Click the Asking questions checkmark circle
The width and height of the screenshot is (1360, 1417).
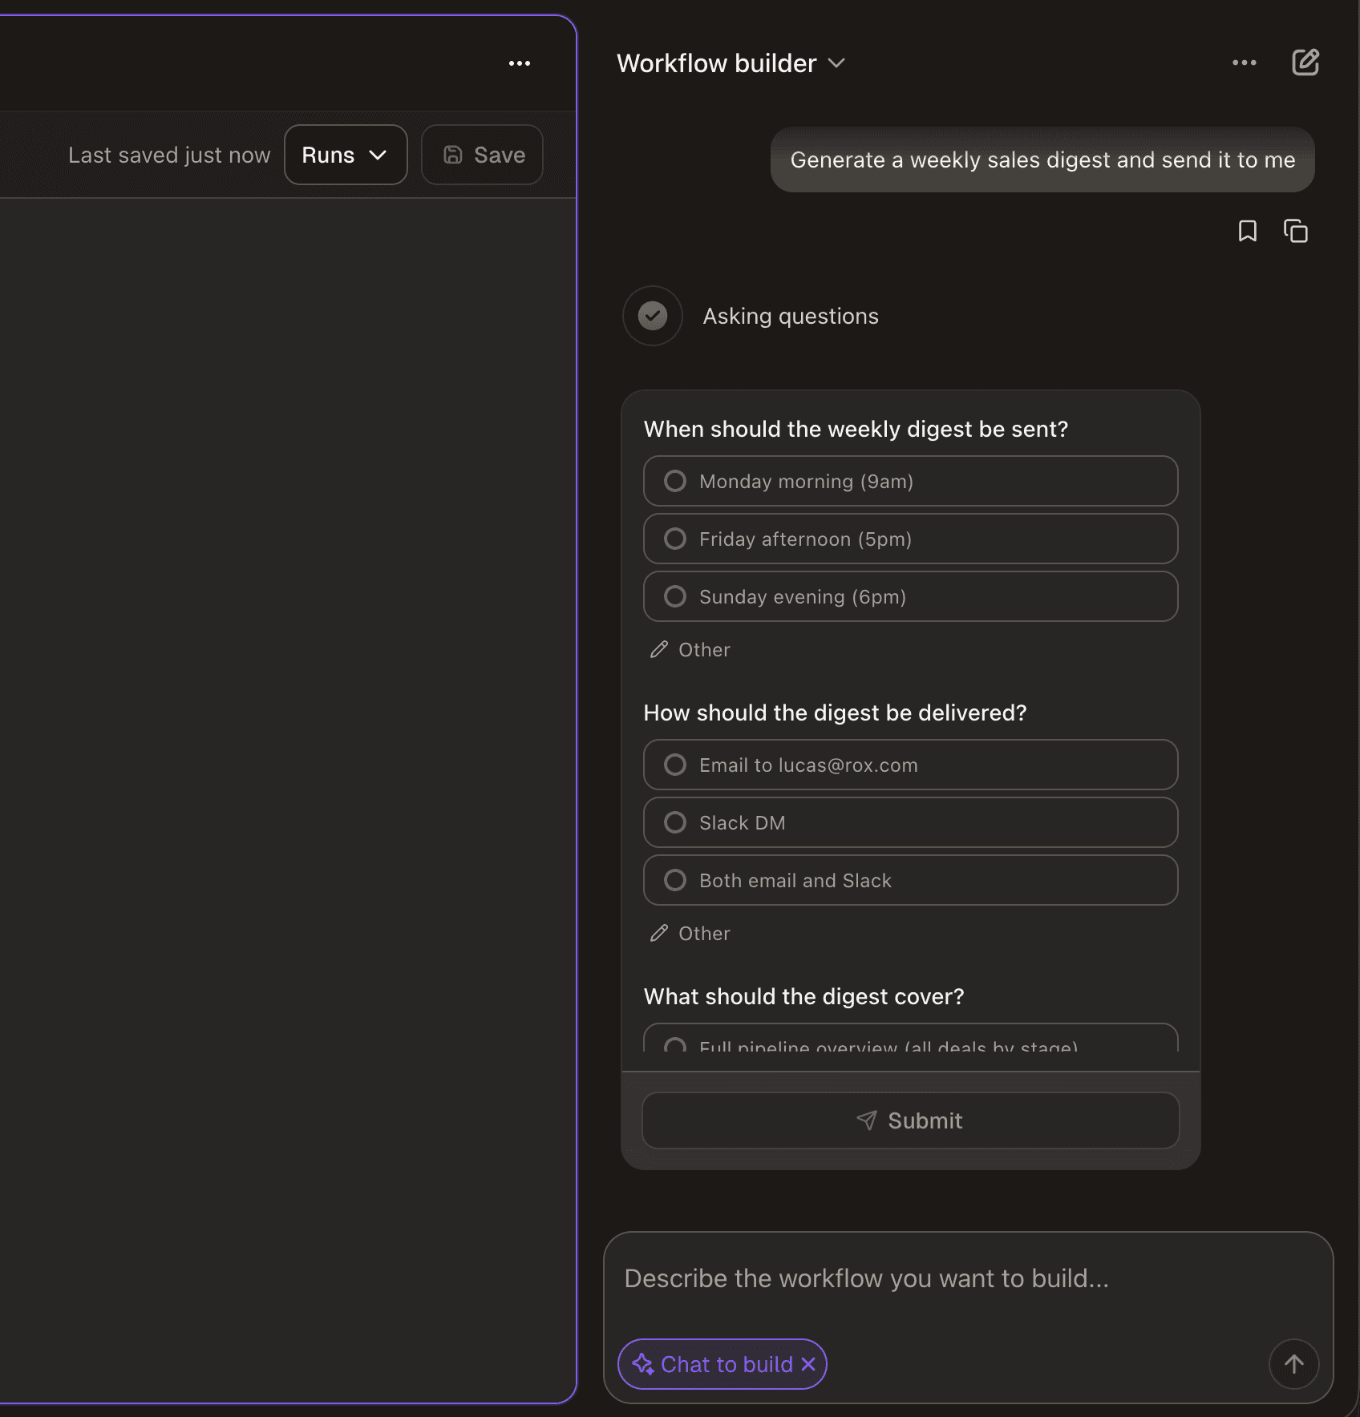652,316
